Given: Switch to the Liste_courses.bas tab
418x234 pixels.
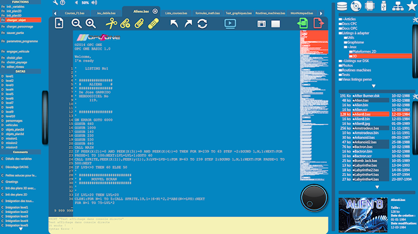Looking at the screenshot, I should click(176, 13).
